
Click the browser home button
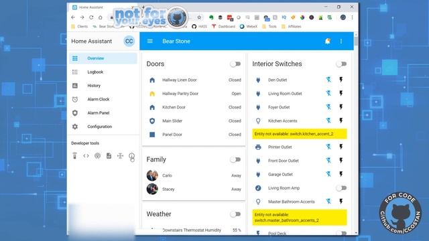[x=101, y=17]
